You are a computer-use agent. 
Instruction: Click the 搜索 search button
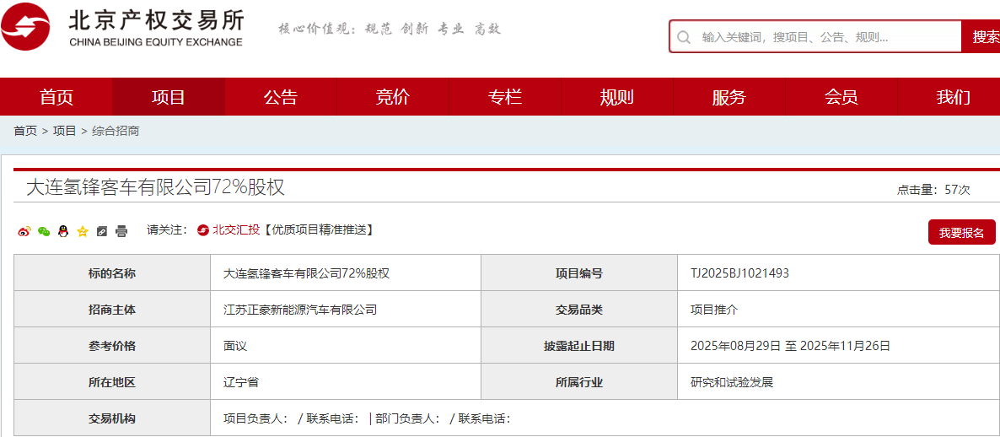(981, 37)
